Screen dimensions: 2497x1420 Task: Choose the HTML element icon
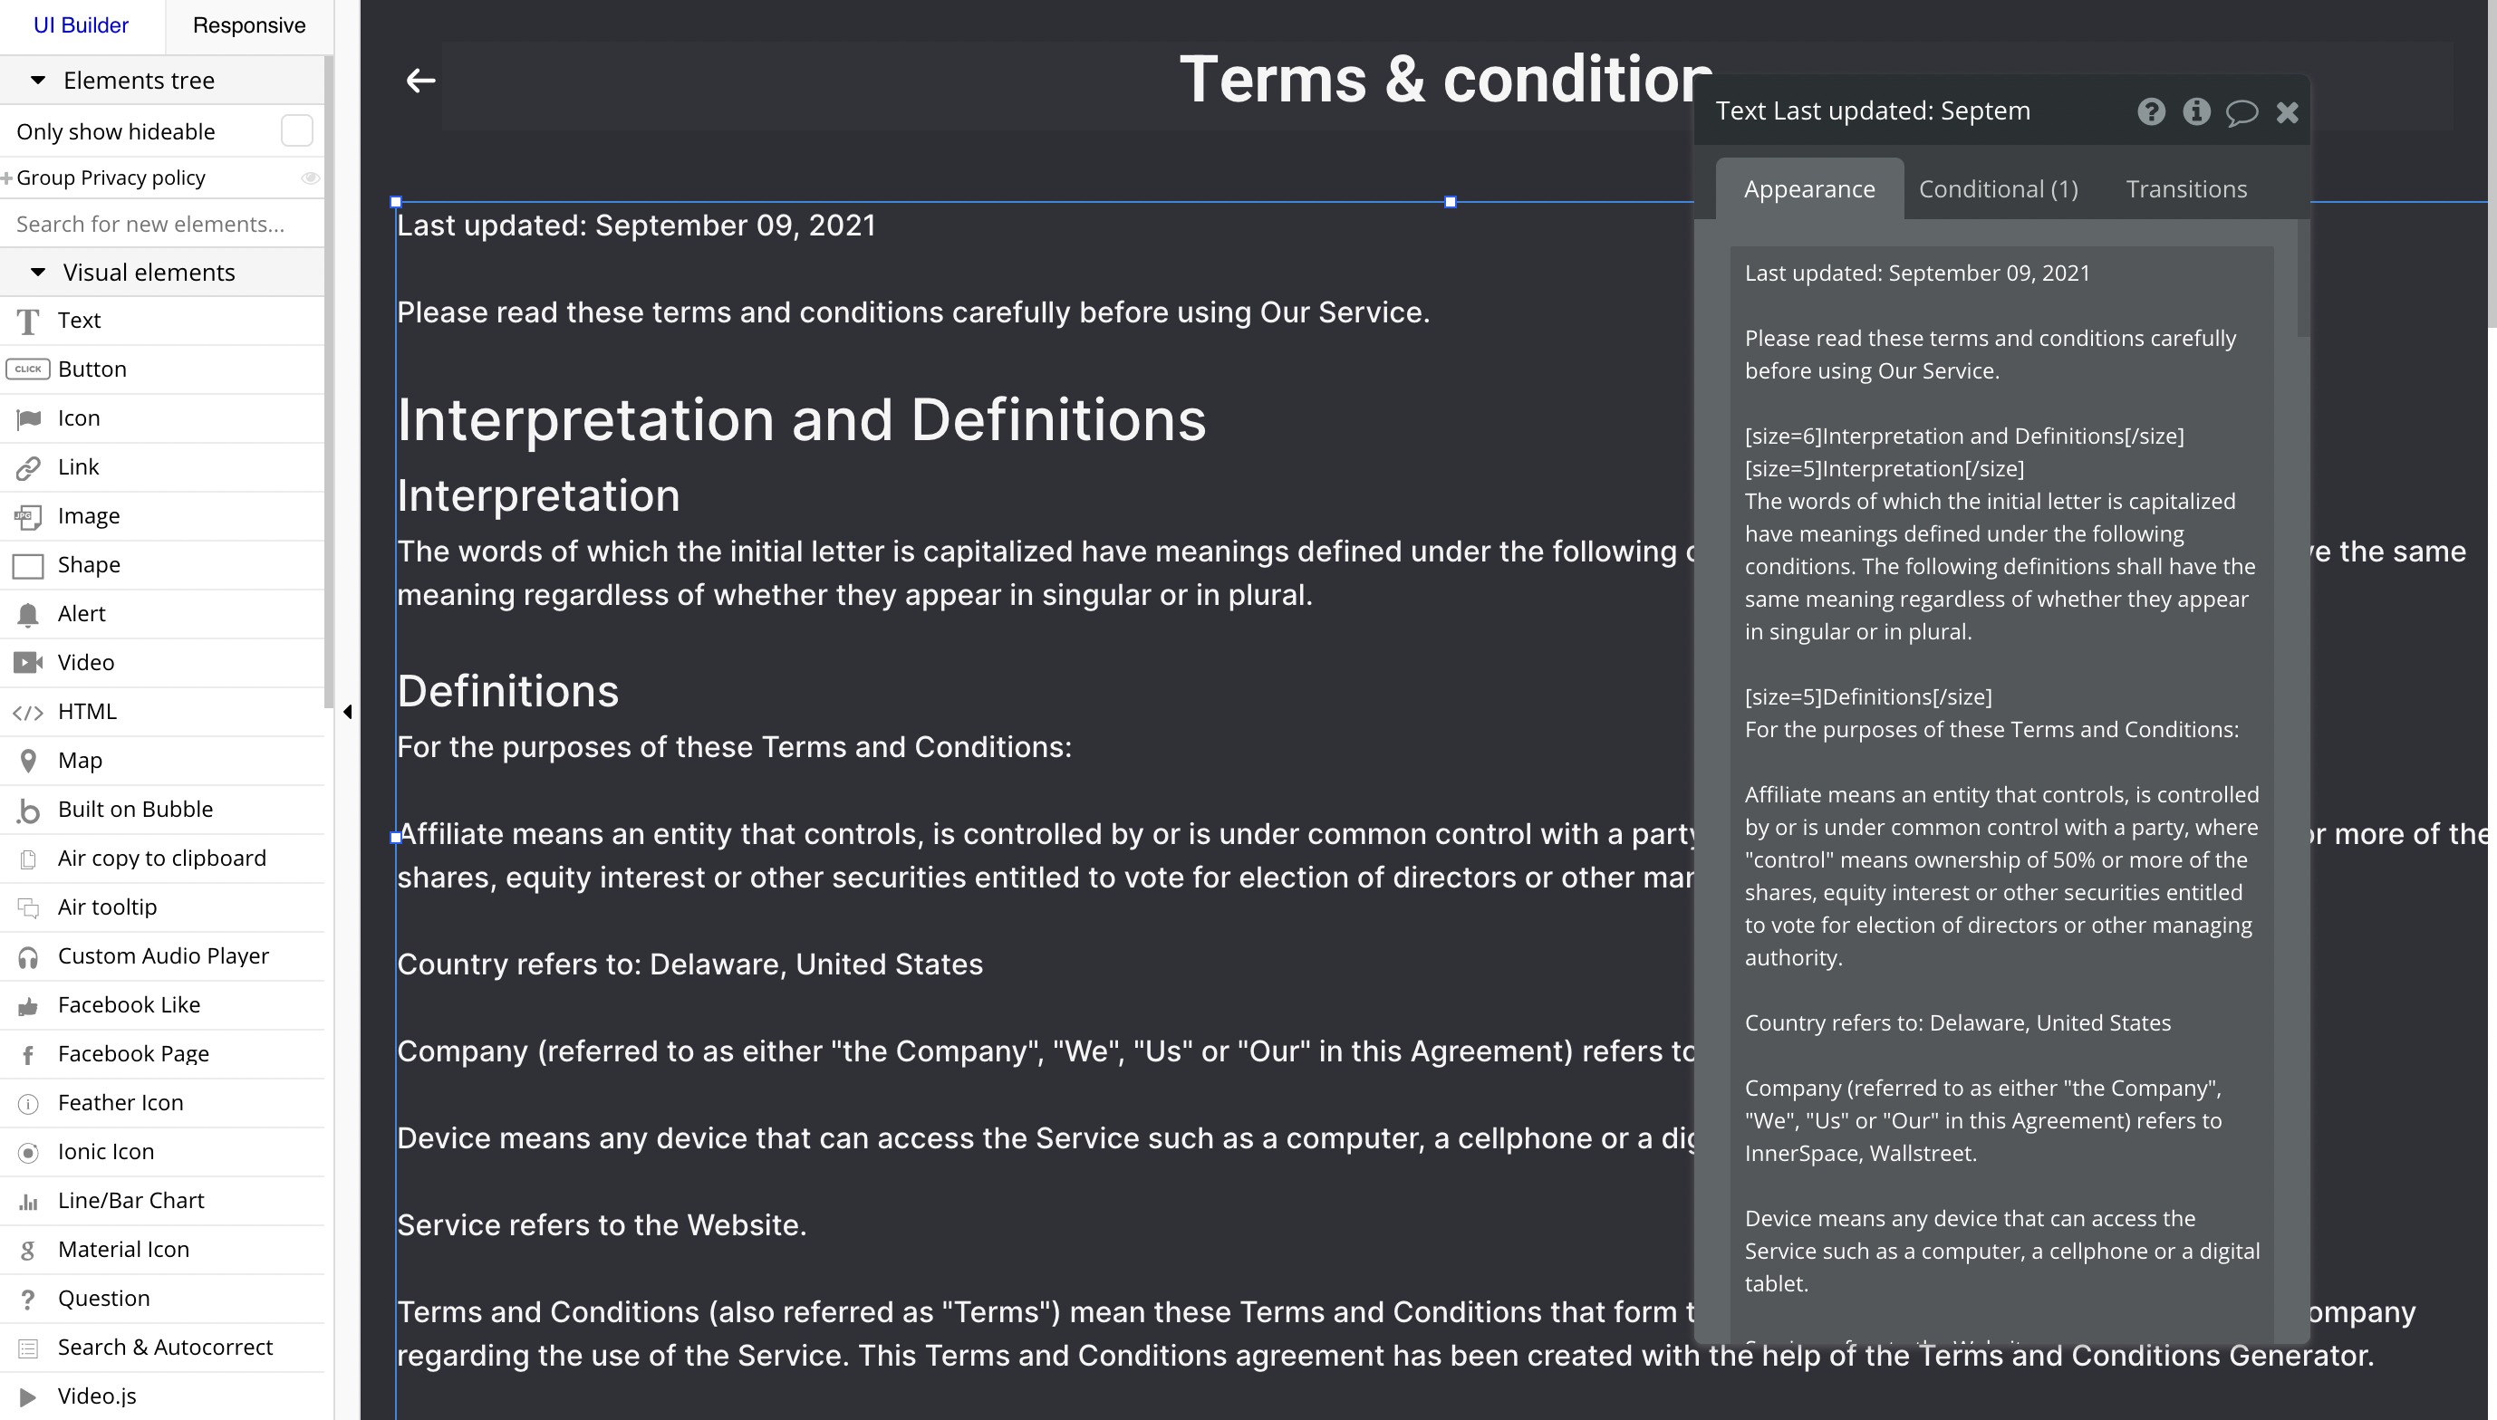pyautogui.click(x=28, y=712)
